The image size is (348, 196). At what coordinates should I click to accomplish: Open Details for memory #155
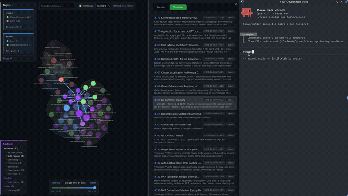(x=231, y=100)
